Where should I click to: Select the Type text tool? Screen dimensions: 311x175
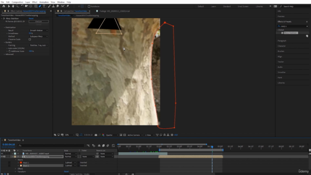[44, 6]
